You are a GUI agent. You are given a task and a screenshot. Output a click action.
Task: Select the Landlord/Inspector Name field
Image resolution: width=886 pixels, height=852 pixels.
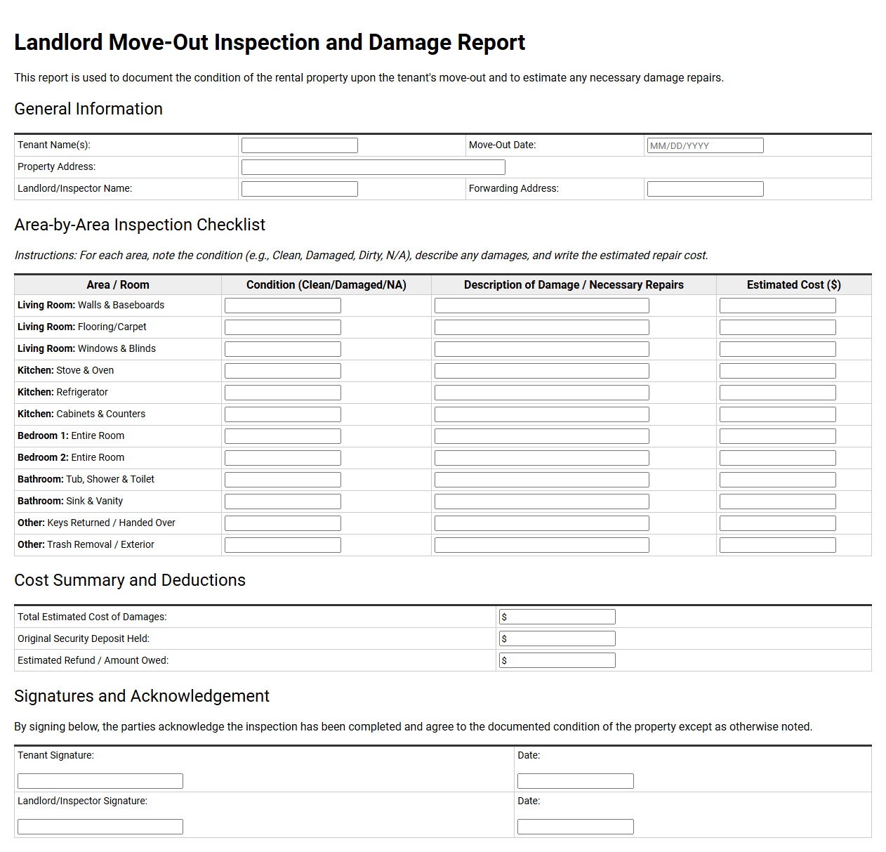coord(300,189)
